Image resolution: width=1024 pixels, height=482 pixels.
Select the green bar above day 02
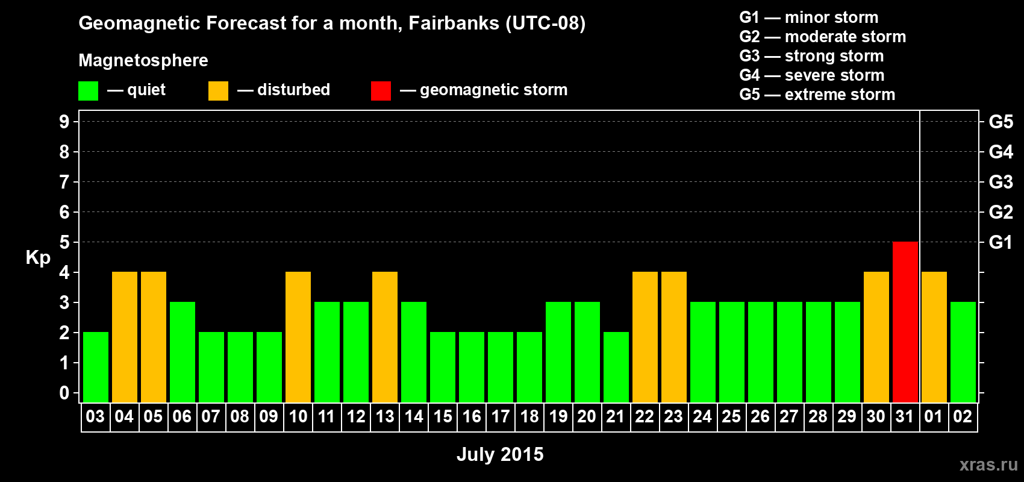click(x=963, y=352)
